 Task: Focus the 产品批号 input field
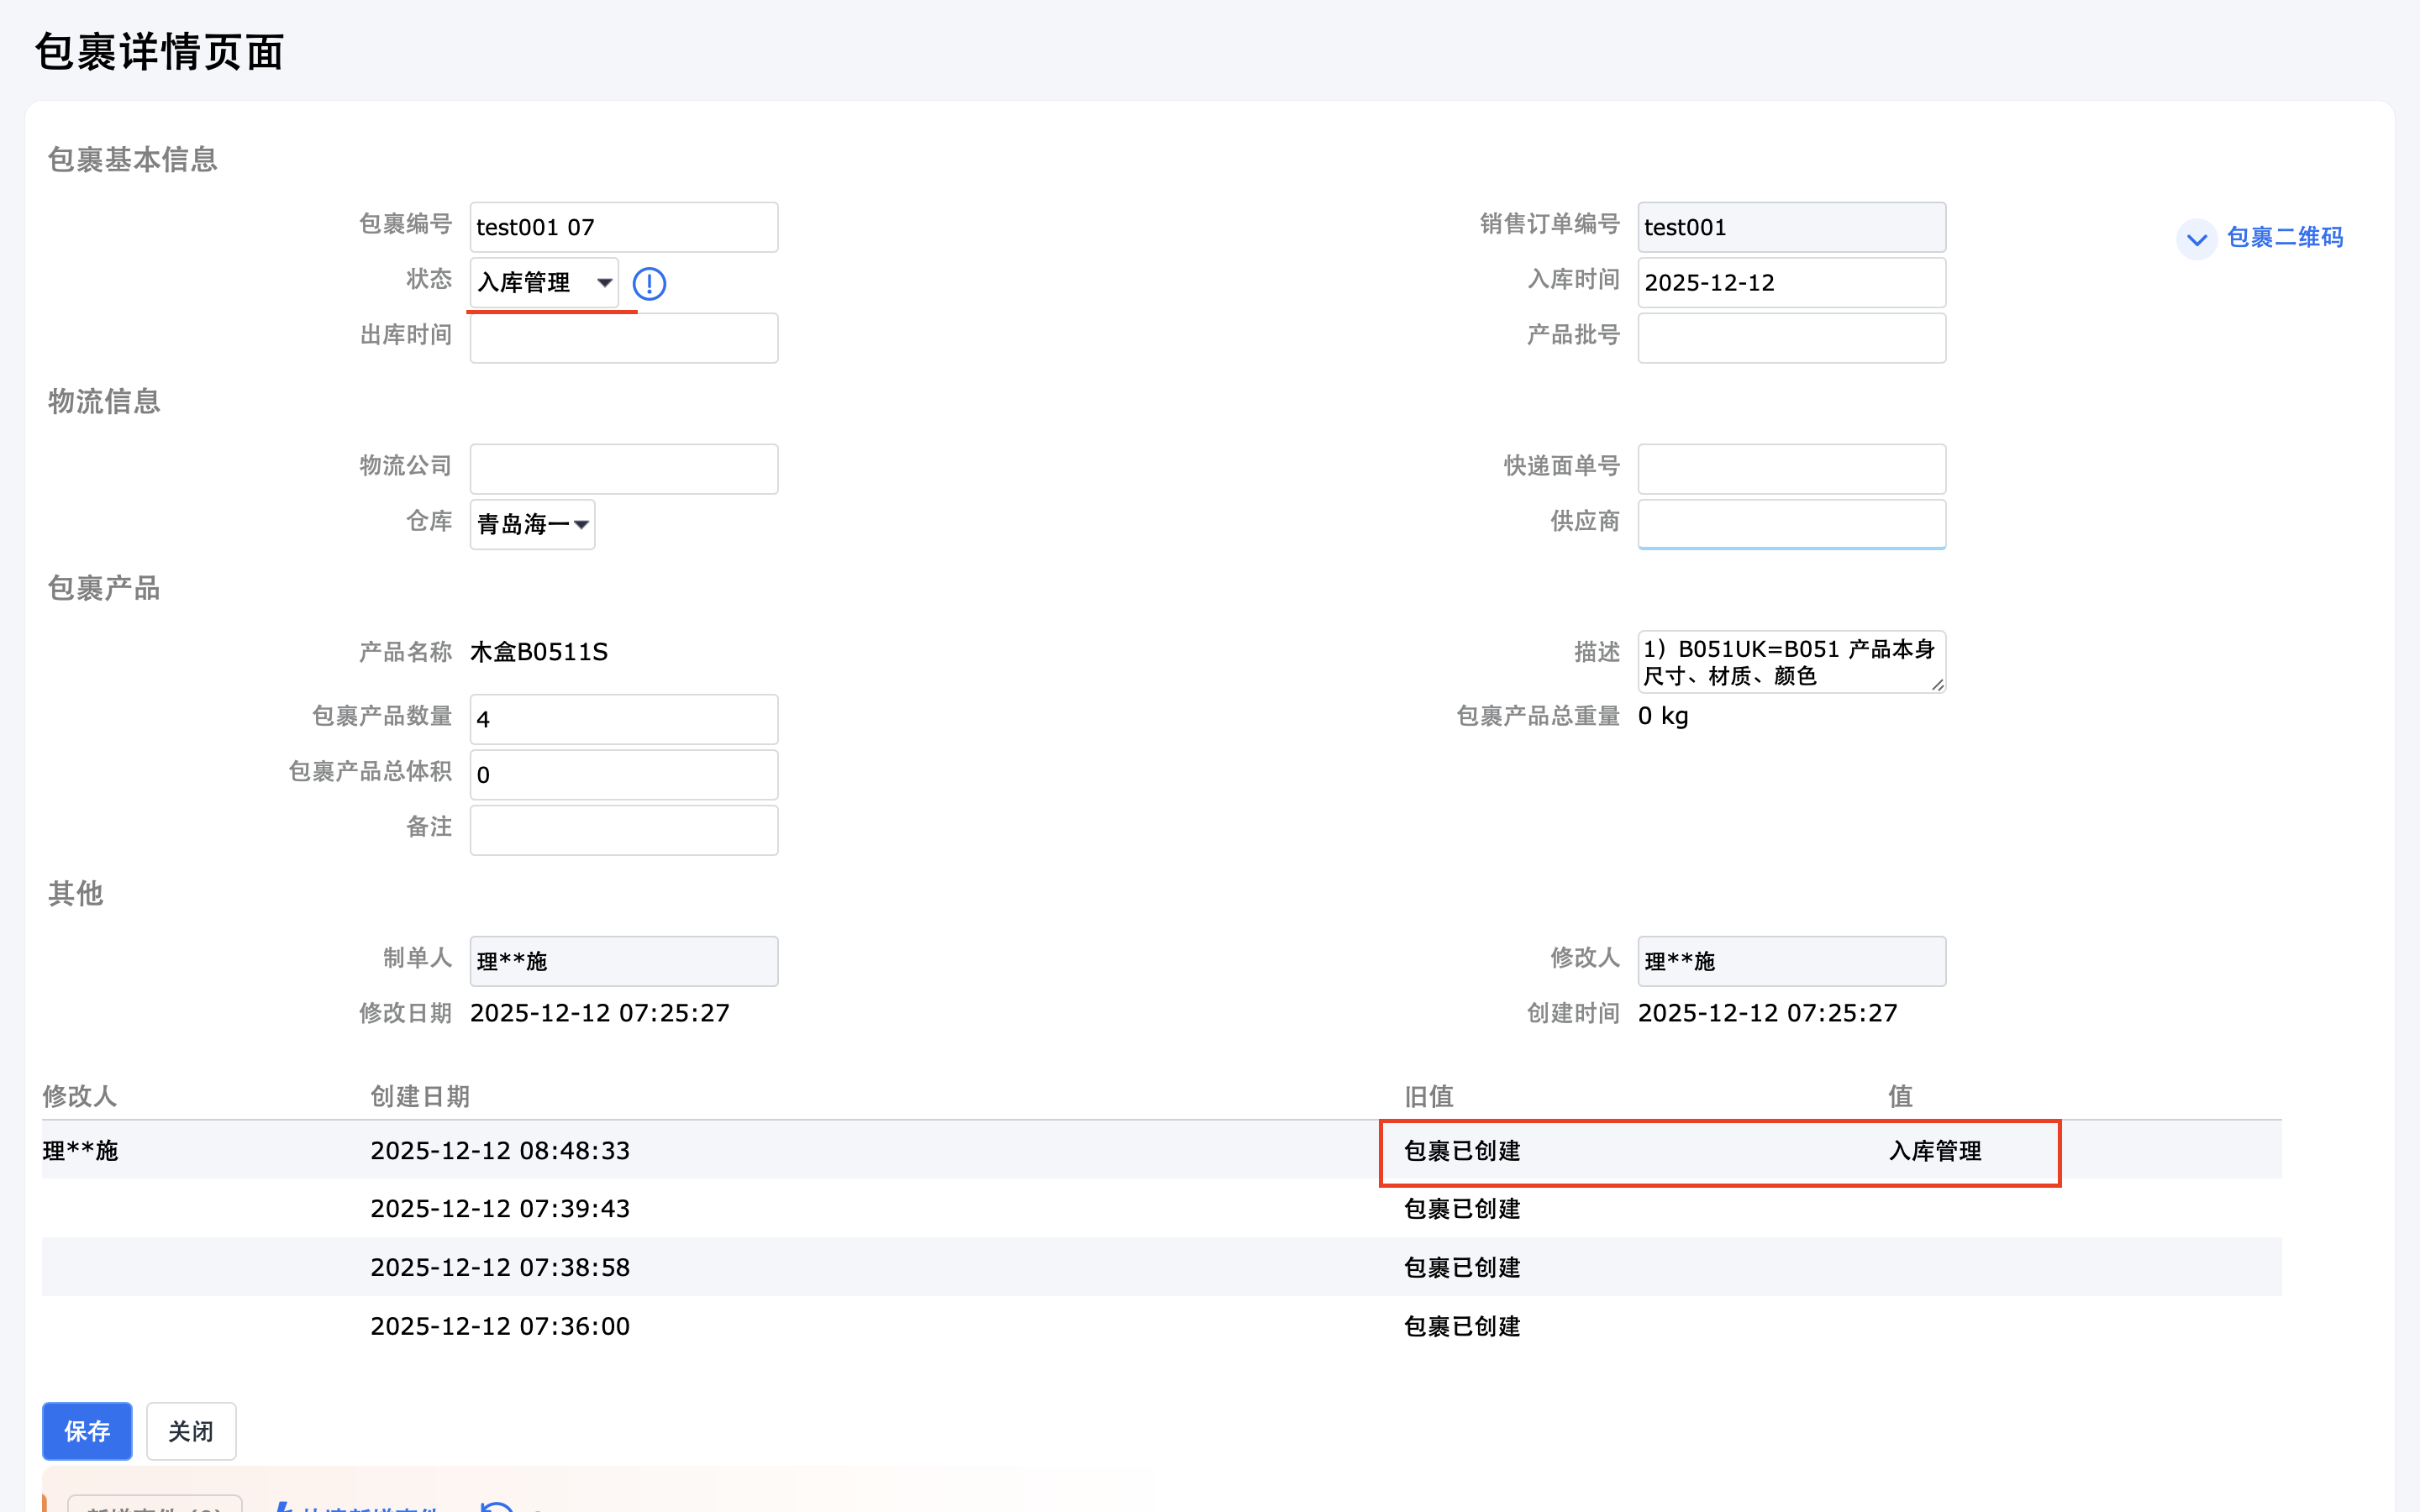[1790, 338]
